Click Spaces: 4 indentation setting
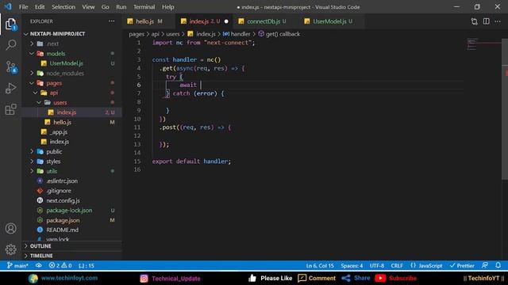 (352, 266)
